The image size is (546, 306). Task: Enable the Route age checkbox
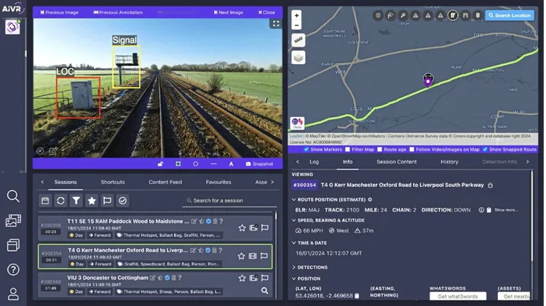click(379, 149)
